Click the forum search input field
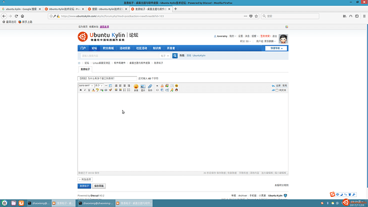 click(x=119, y=56)
